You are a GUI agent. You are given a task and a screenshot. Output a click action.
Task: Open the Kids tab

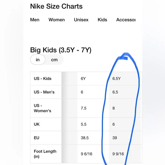point(102,20)
